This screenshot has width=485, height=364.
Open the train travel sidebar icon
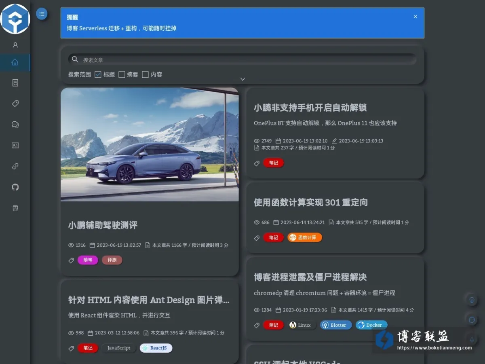point(15,208)
